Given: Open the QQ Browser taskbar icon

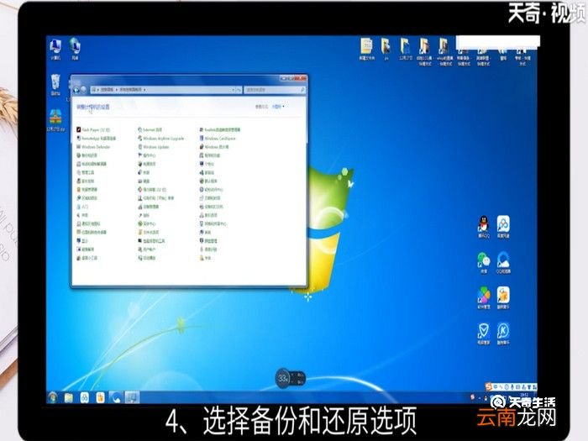Looking at the screenshot, I should 116,397.
